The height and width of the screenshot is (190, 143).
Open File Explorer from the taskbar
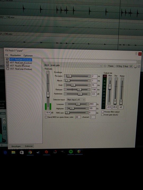(x=14, y=152)
